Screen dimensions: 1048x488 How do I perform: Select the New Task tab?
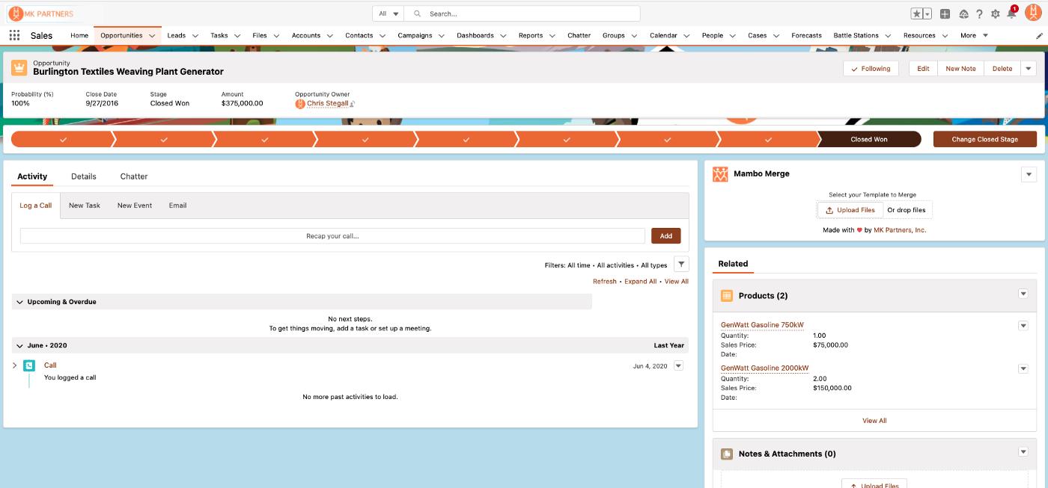point(84,206)
